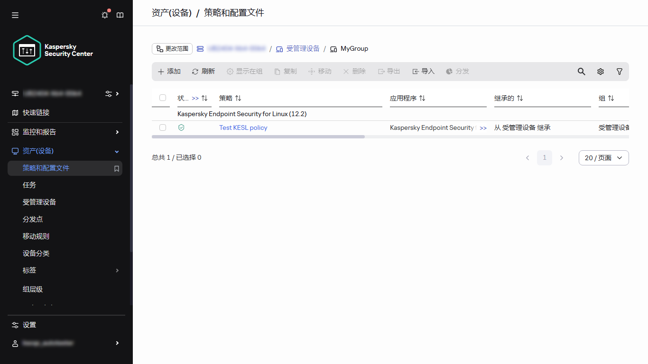
Task: Open the Test KESL policy link
Action: [243, 127]
